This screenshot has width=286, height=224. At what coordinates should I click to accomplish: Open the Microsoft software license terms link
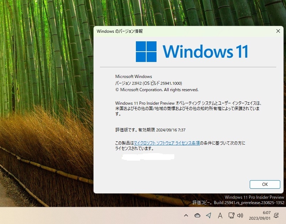(x=167, y=143)
